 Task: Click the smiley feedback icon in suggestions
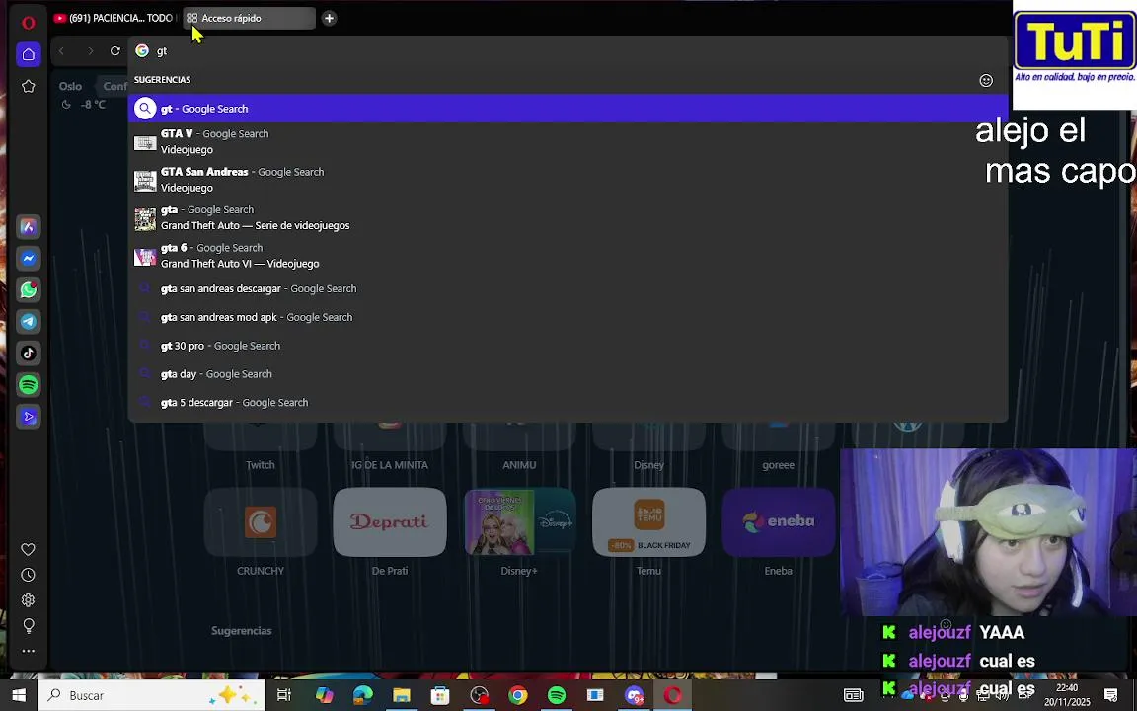986,81
